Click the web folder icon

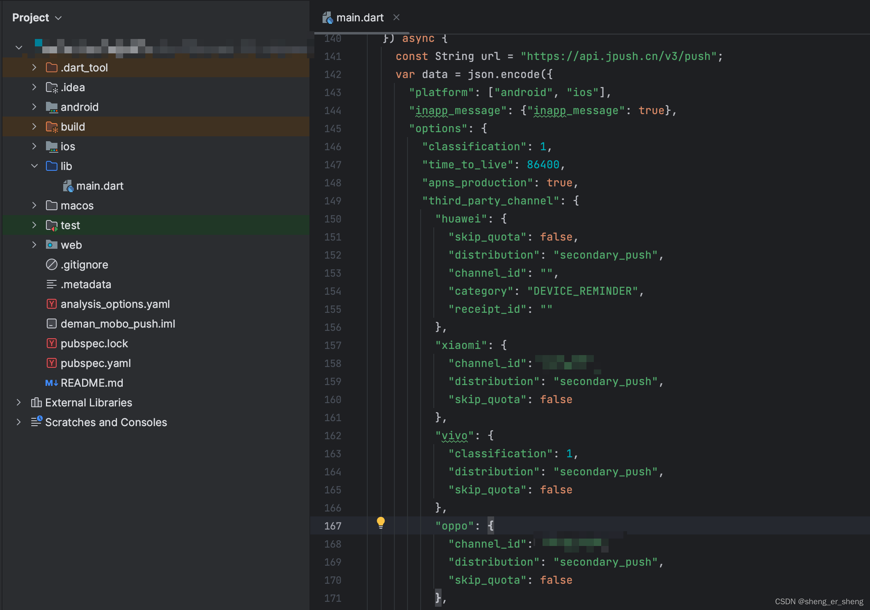pyautogui.click(x=51, y=245)
